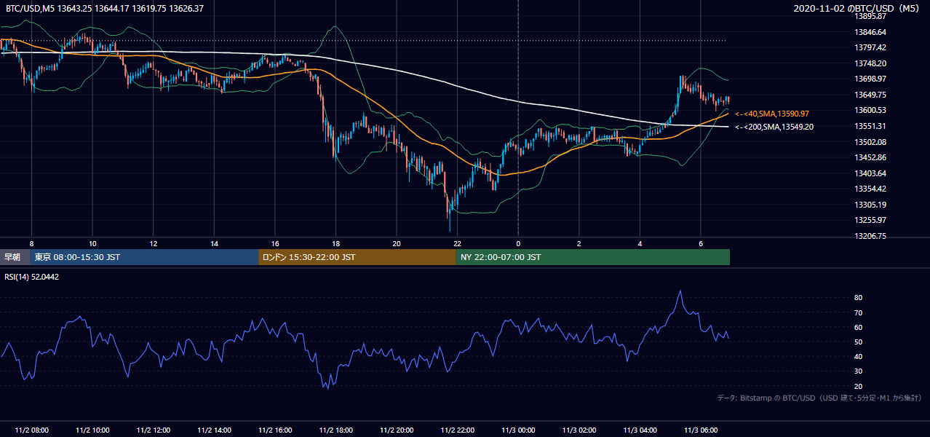Click hour label 10 under the price chart

pyautogui.click(x=92, y=243)
